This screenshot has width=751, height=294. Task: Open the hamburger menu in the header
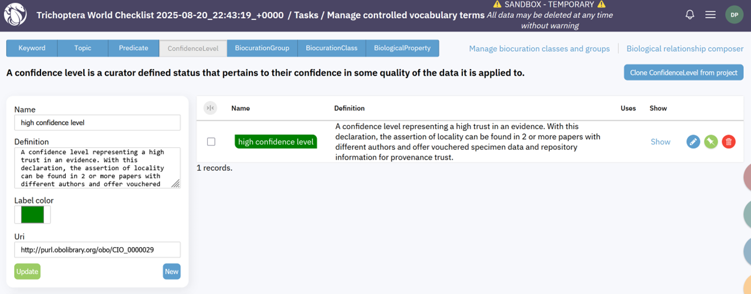point(711,15)
